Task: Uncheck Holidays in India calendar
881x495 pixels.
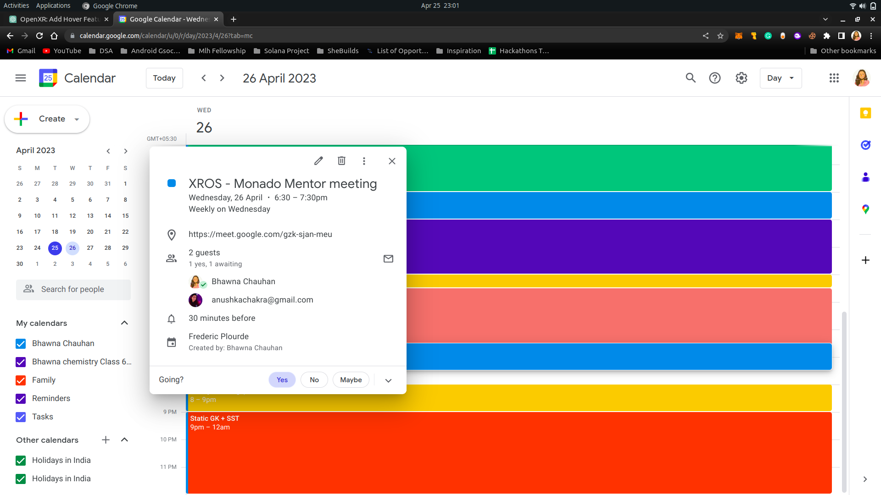Action: pos(21,460)
